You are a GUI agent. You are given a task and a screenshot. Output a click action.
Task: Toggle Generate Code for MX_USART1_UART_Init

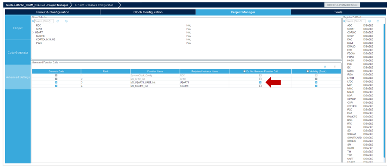pos(56,82)
